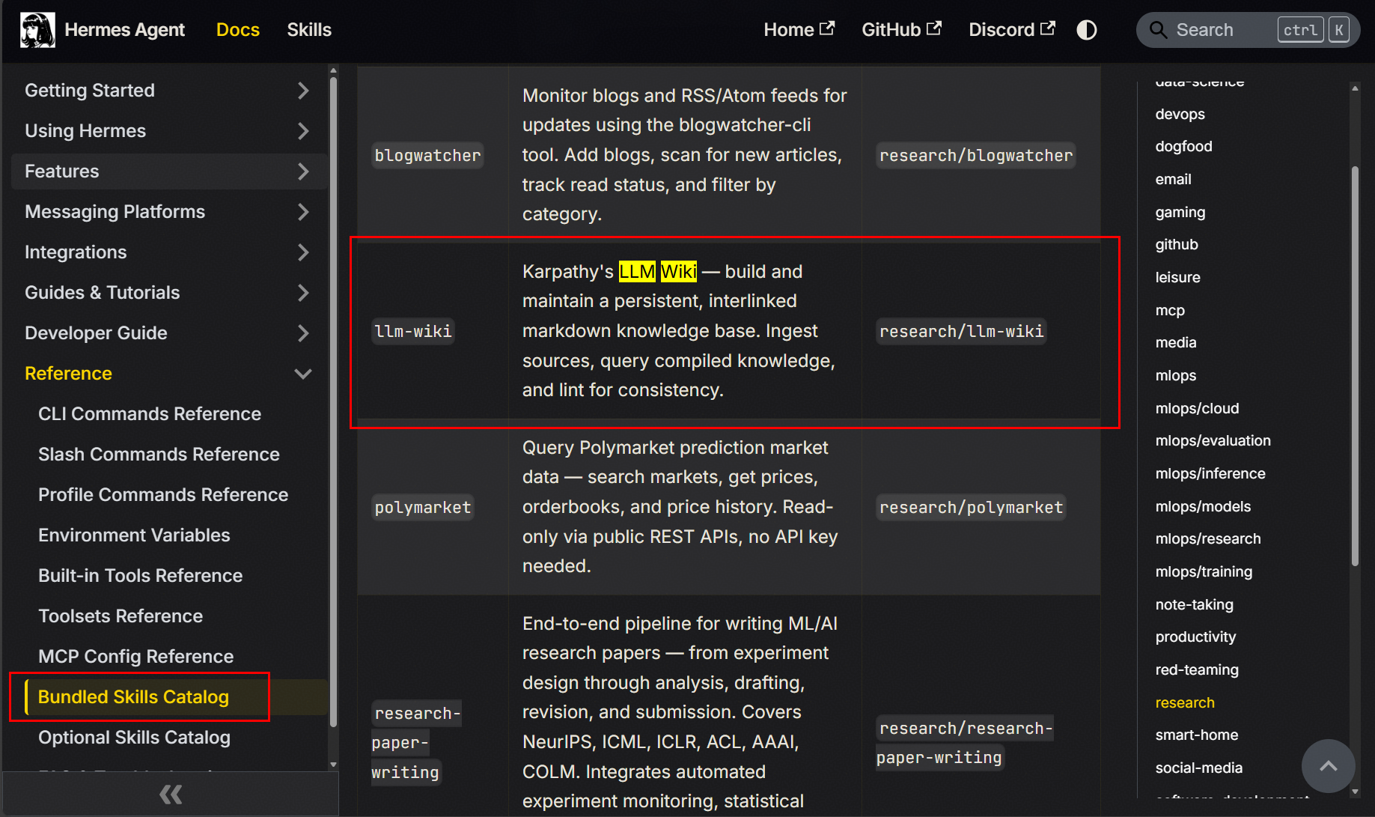Jump to devops in table of contents
The image size is (1375, 817).
pyautogui.click(x=1180, y=114)
